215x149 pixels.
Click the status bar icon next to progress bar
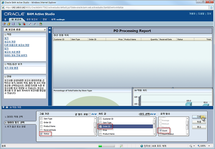(x=121, y=146)
